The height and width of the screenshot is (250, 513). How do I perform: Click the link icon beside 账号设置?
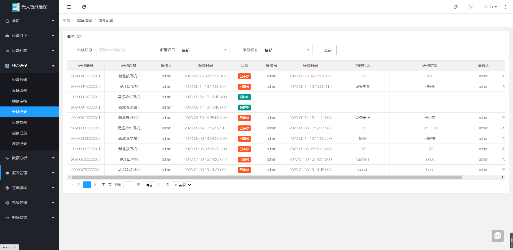[7, 218]
